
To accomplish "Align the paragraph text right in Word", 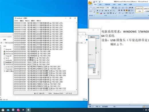I will tap(124, 10).
